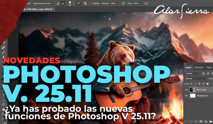
Task: Select the Type tool
Action: click(x=3, y=95)
